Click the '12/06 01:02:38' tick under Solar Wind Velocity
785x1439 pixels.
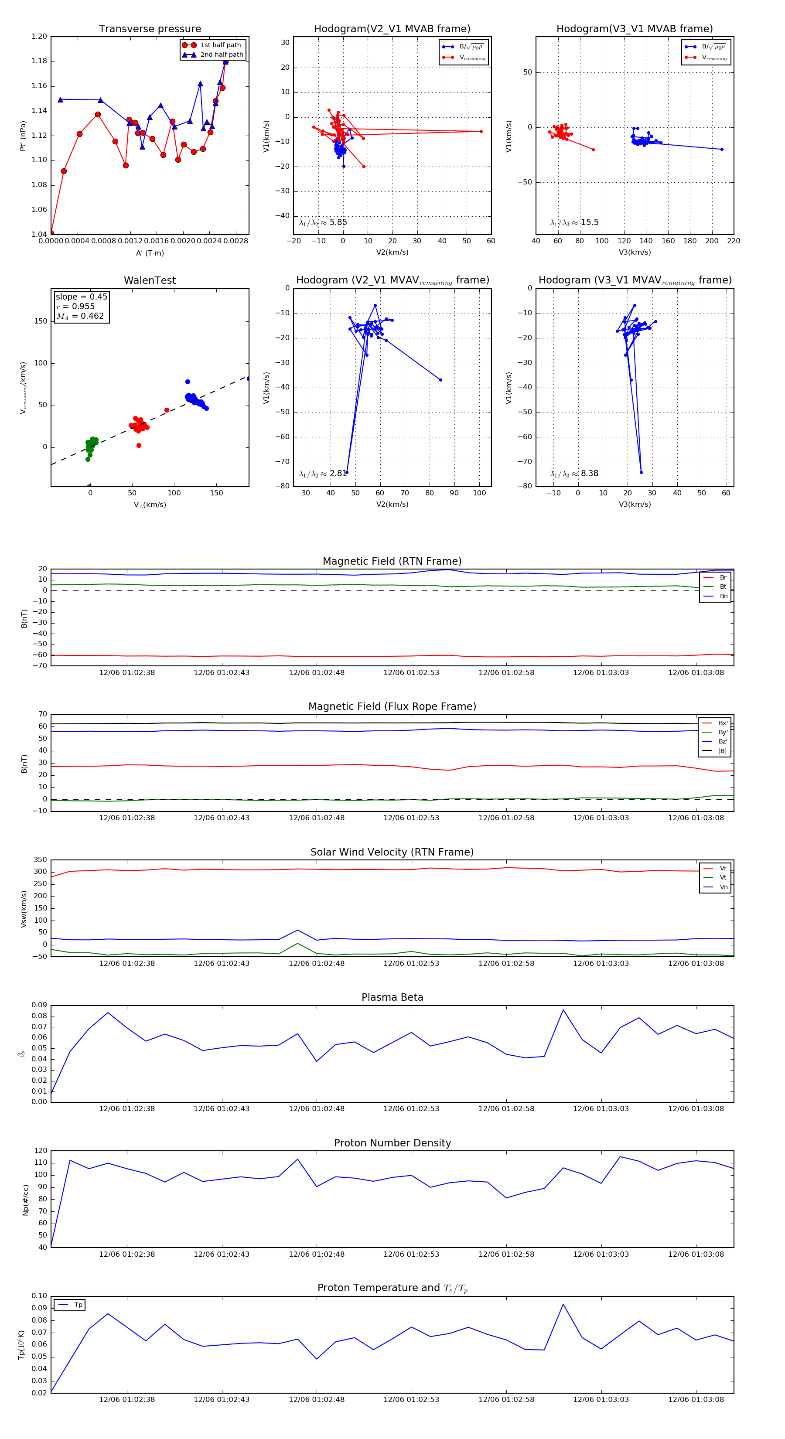click(x=127, y=964)
